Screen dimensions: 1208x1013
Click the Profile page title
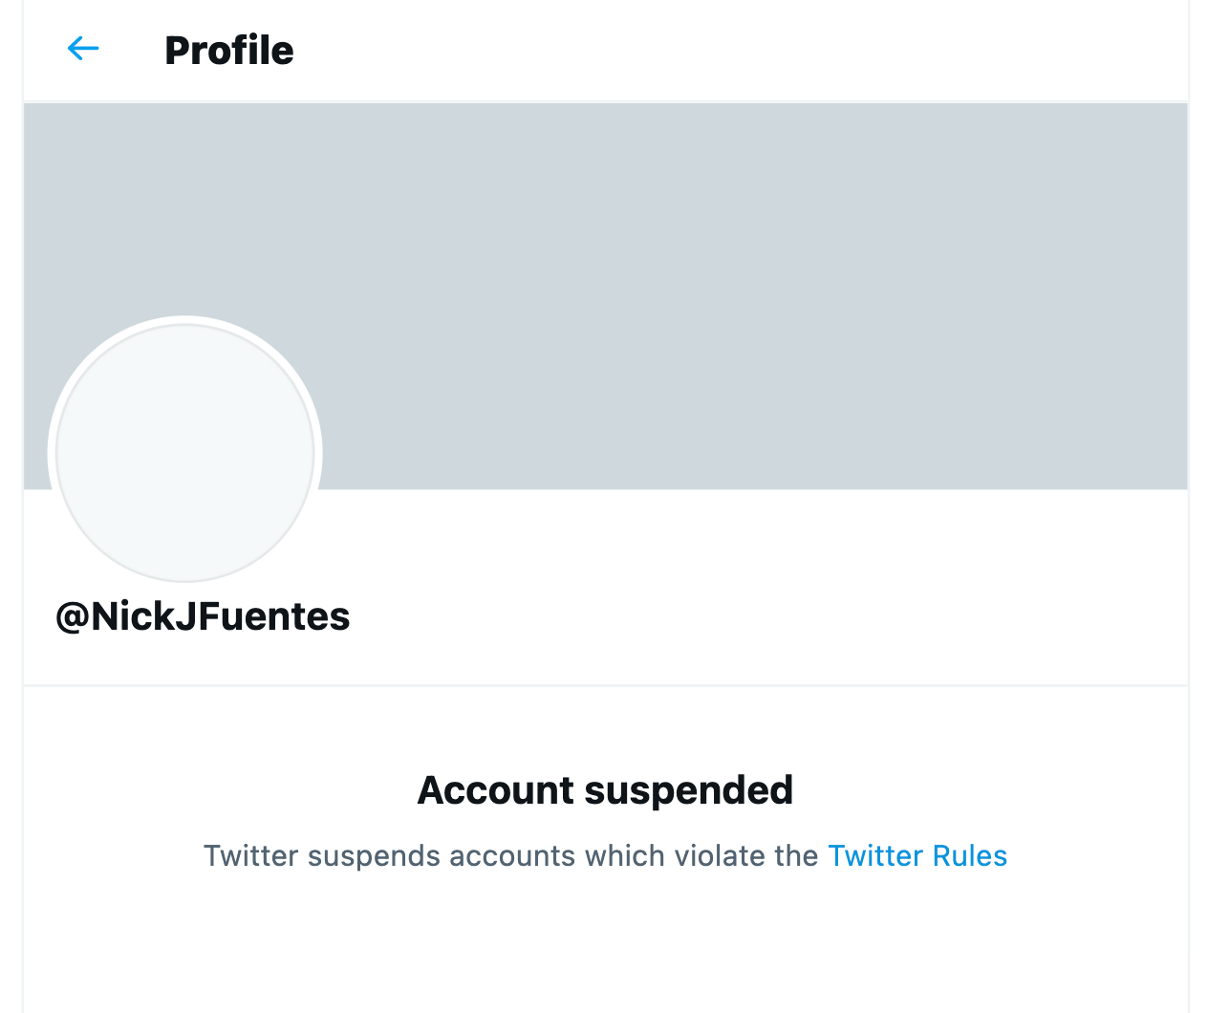tap(229, 51)
